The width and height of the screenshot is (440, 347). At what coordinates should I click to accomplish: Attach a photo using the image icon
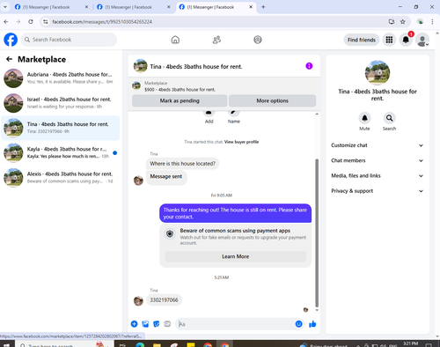coord(145,324)
